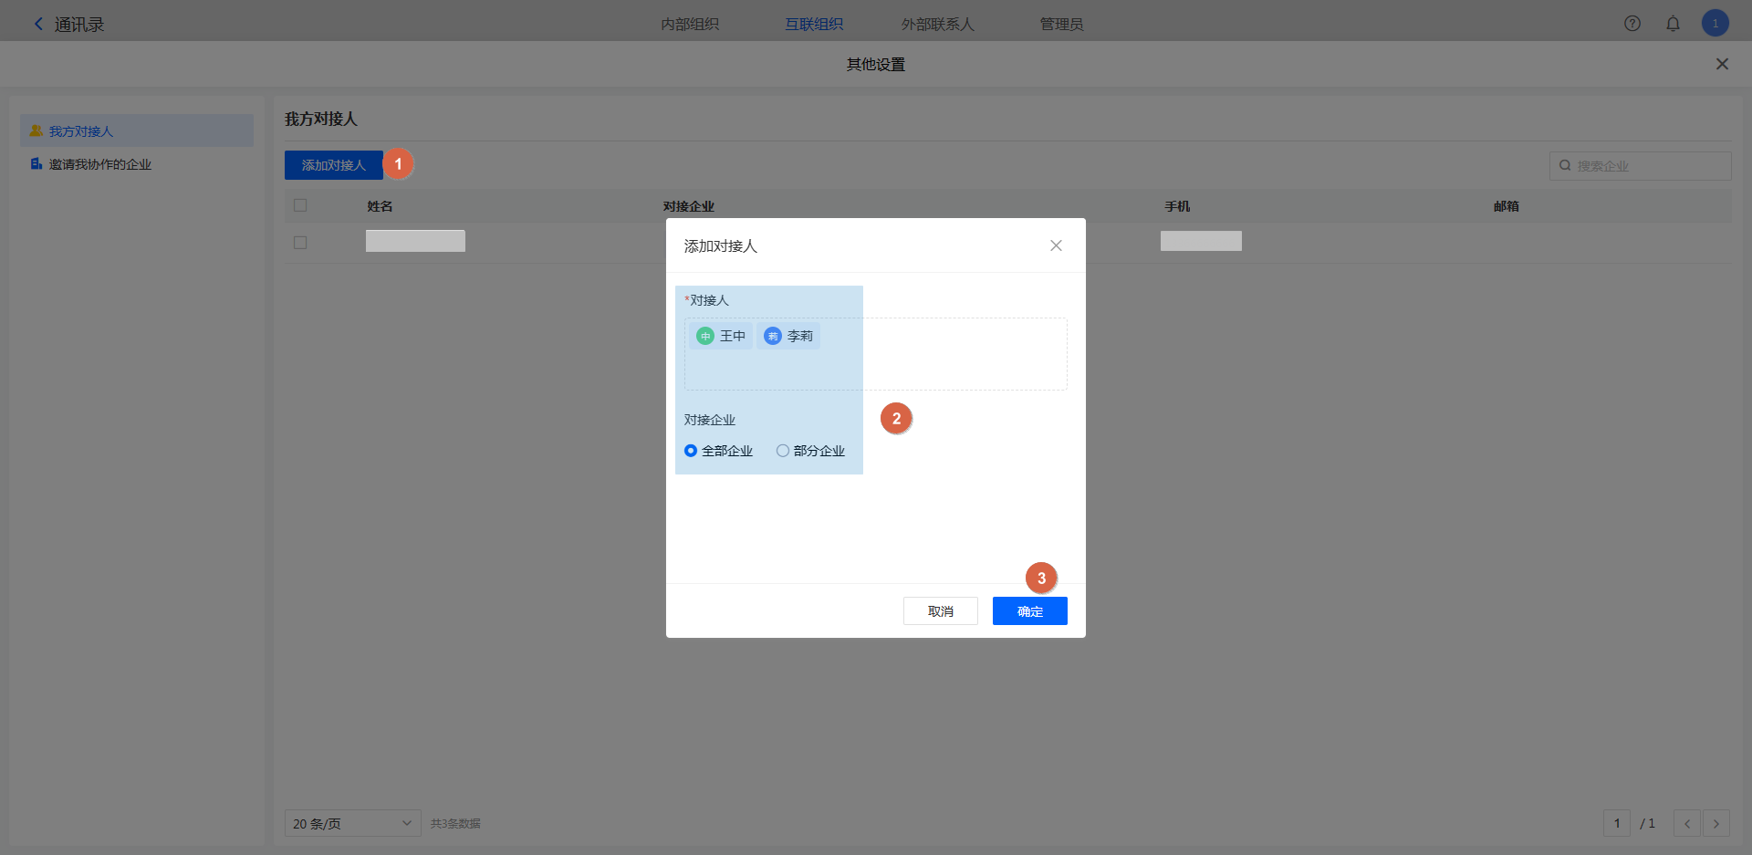This screenshot has width=1752, height=855.
Task: Tick the first row checkbox
Action: click(x=300, y=243)
